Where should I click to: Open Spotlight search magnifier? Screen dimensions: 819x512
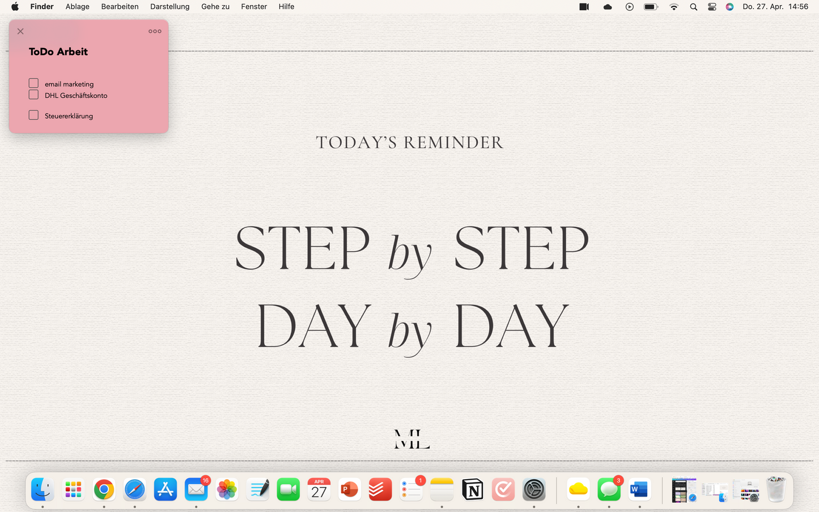693,7
